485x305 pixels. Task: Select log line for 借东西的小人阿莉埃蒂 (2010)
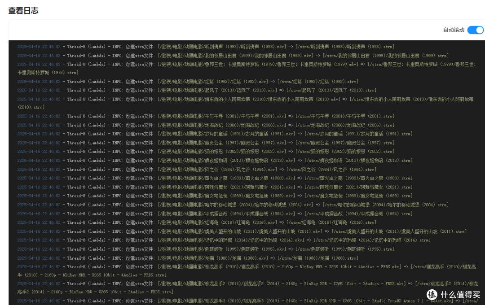tap(246, 103)
